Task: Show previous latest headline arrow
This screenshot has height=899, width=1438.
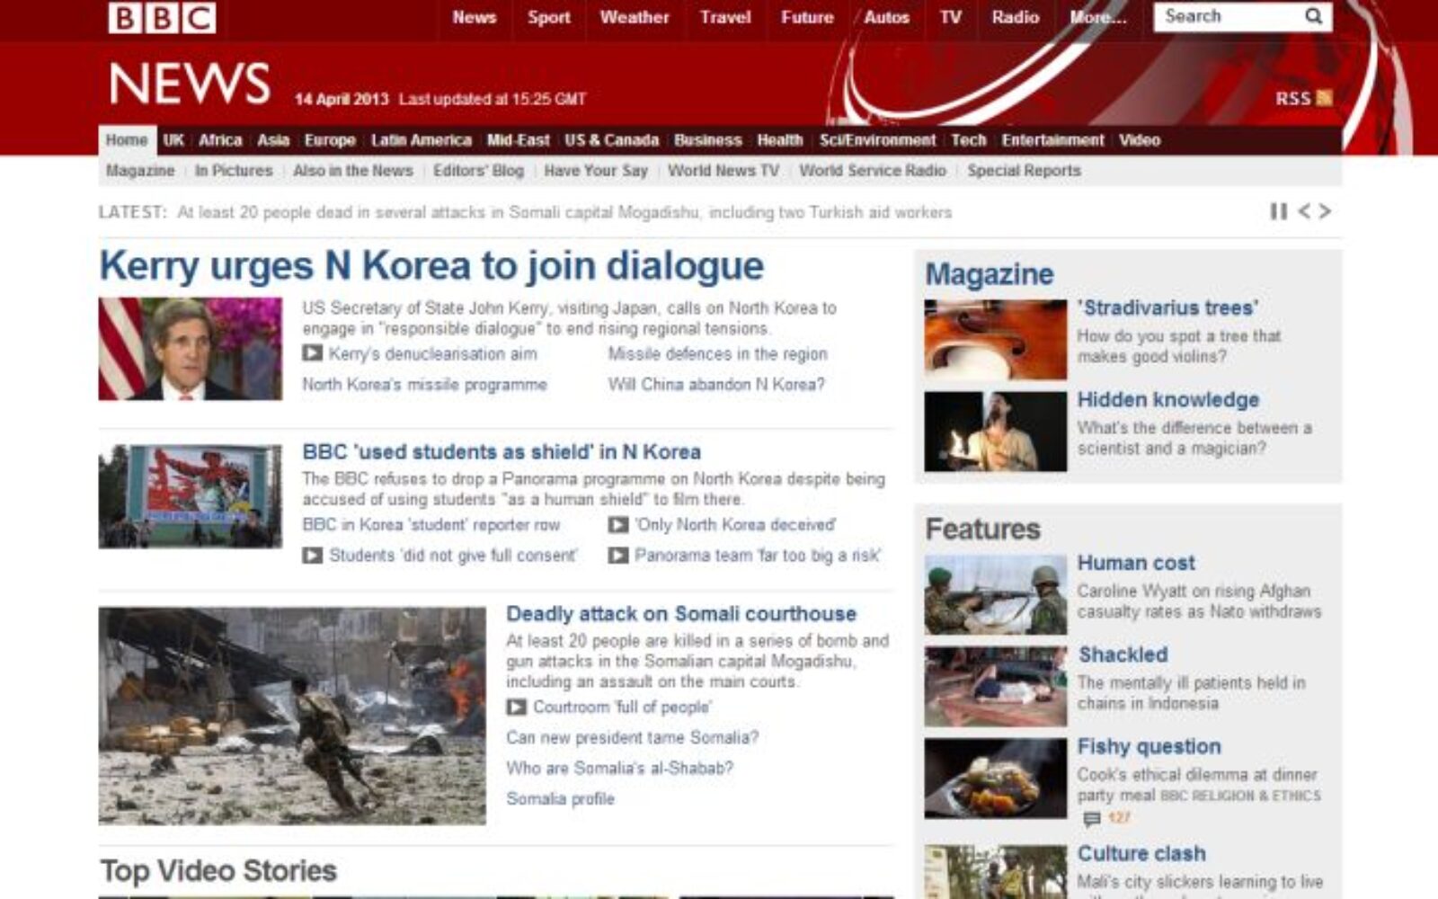Action: 1304,211
